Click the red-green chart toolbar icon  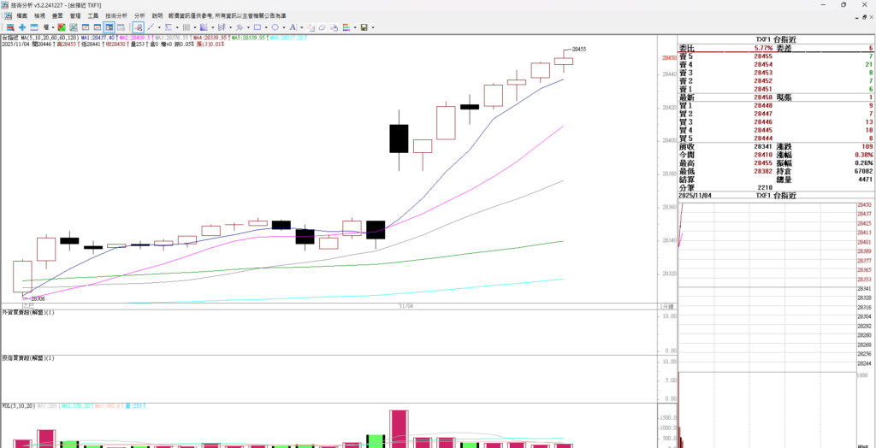pos(61,27)
